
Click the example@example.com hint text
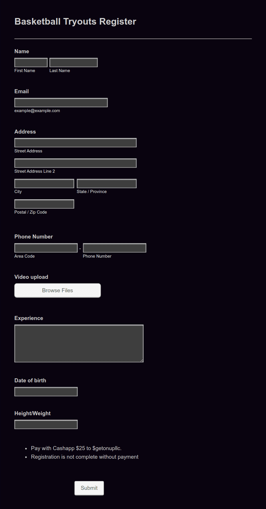click(37, 111)
